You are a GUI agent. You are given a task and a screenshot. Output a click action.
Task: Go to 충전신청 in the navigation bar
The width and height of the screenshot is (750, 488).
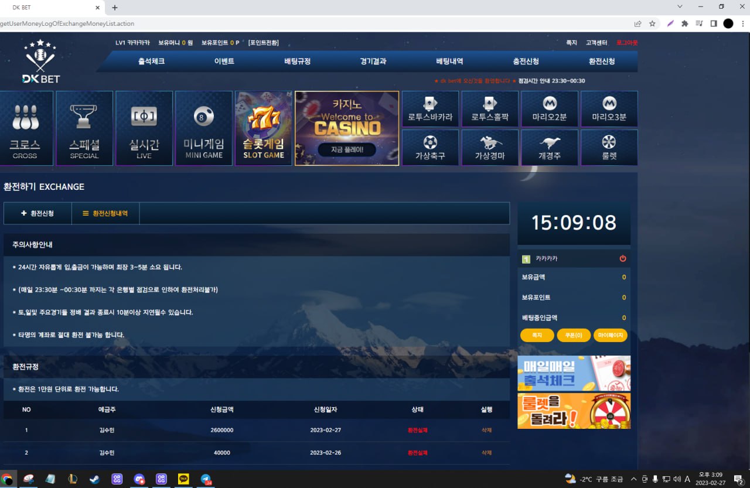pyautogui.click(x=526, y=62)
